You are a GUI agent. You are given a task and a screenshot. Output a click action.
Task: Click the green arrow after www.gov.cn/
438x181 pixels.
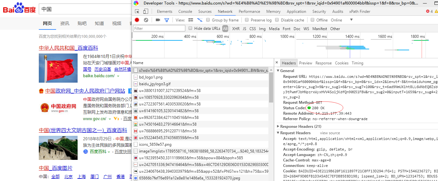tap(110, 119)
